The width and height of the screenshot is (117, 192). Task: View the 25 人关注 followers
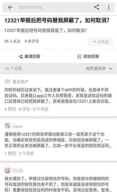coord(12,41)
